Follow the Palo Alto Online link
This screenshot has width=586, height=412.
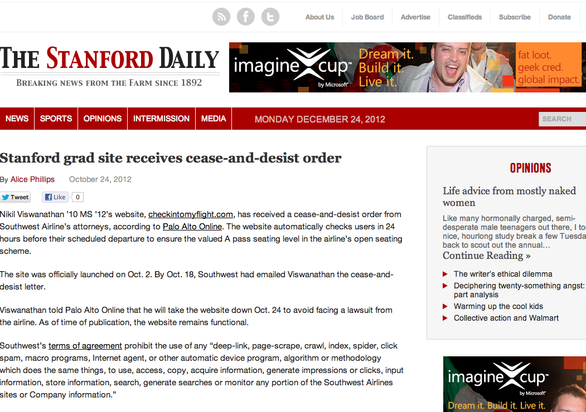coord(192,227)
